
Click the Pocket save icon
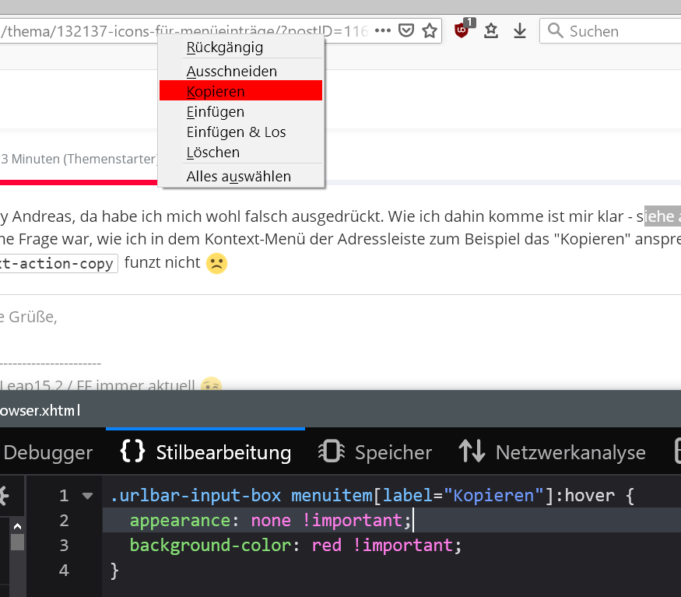(x=405, y=31)
